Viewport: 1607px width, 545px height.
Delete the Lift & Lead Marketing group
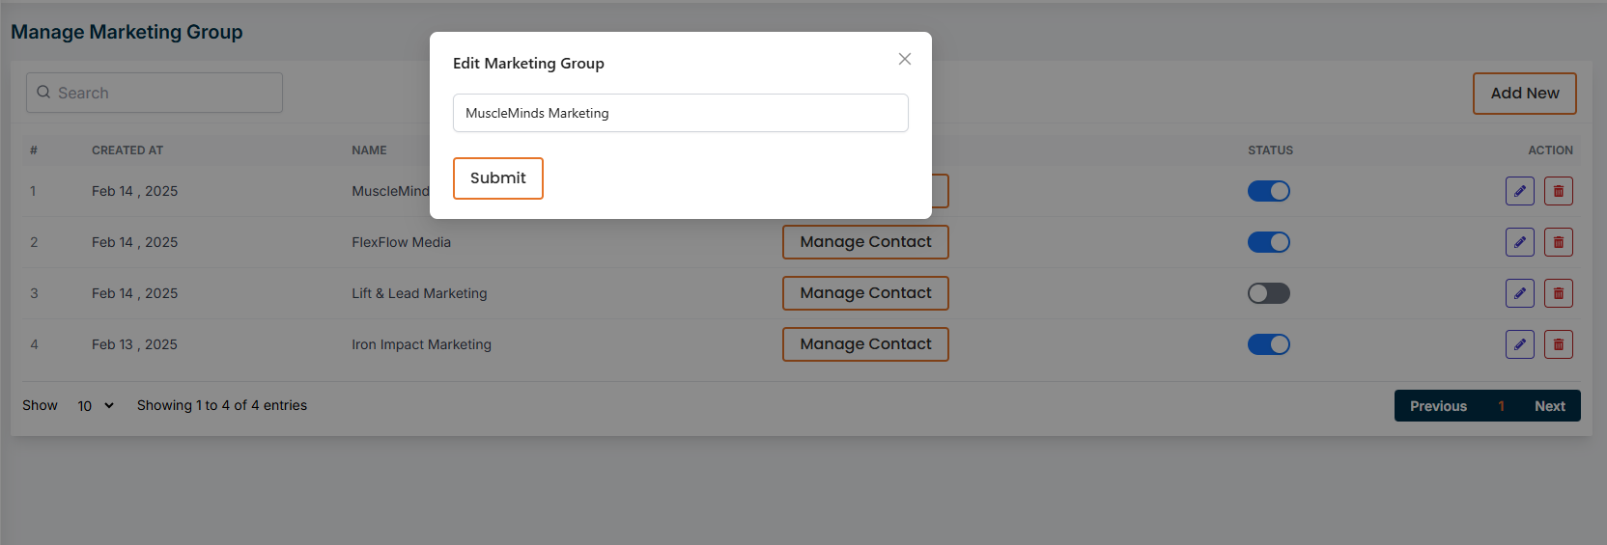coord(1558,293)
